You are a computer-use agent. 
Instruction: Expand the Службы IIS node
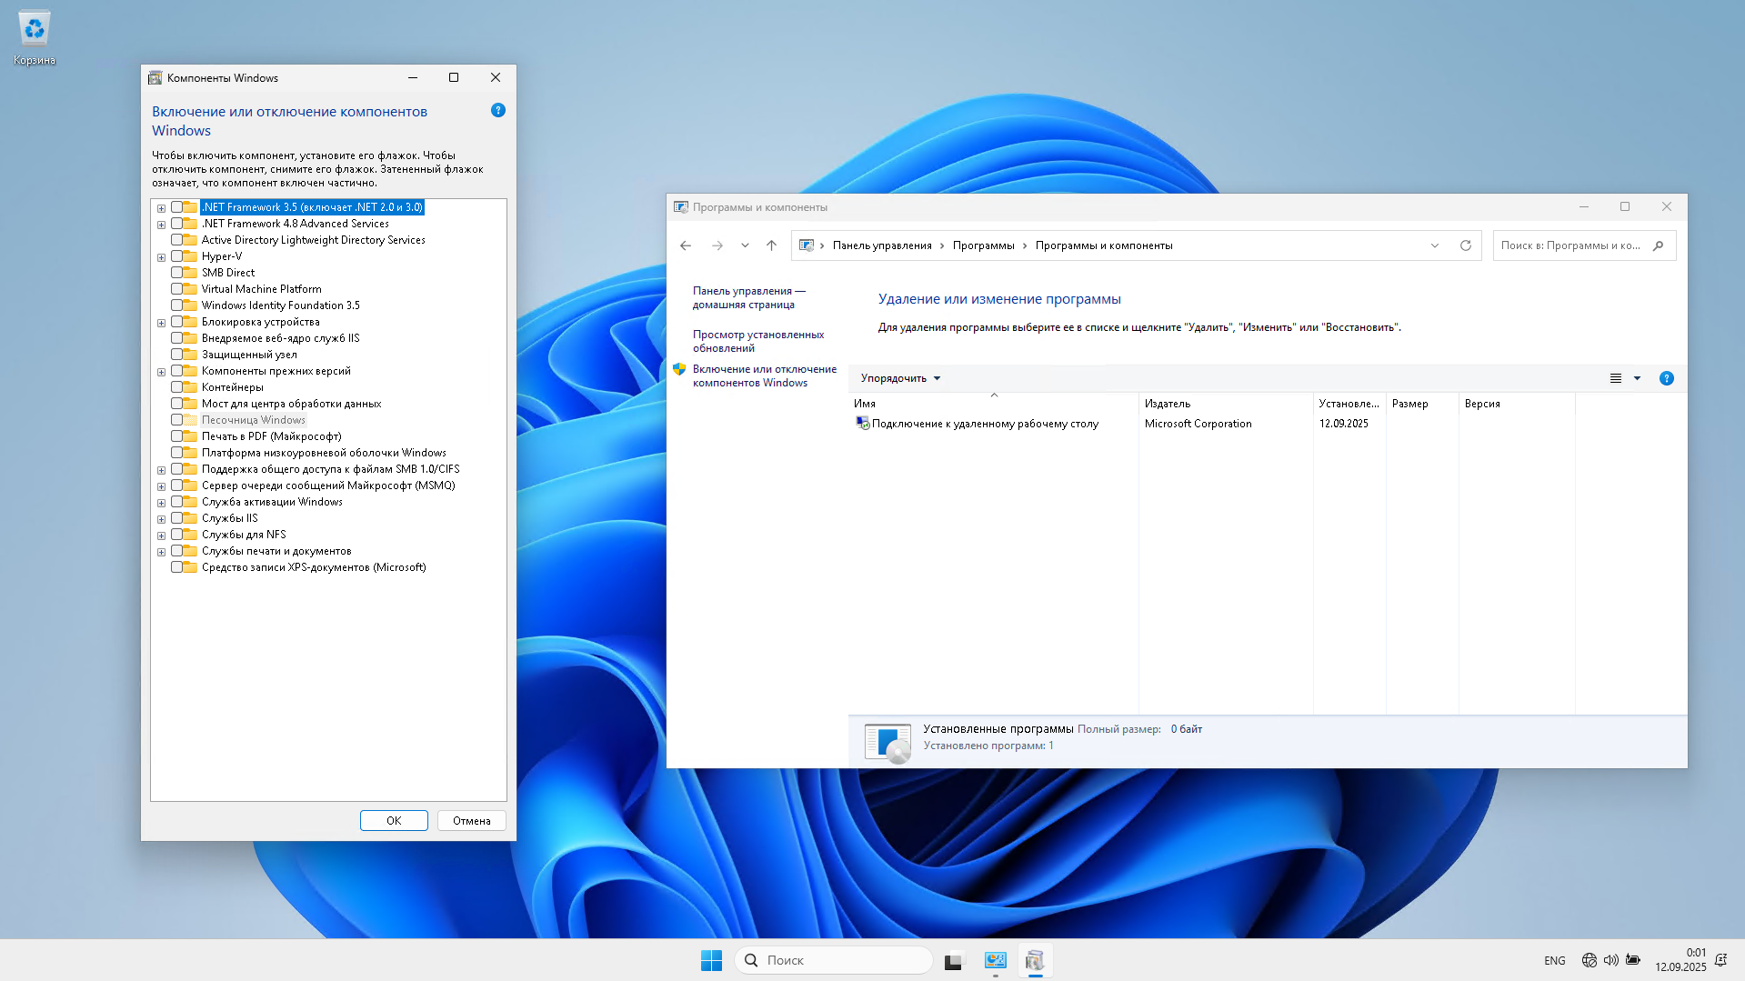click(x=161, y=519)
